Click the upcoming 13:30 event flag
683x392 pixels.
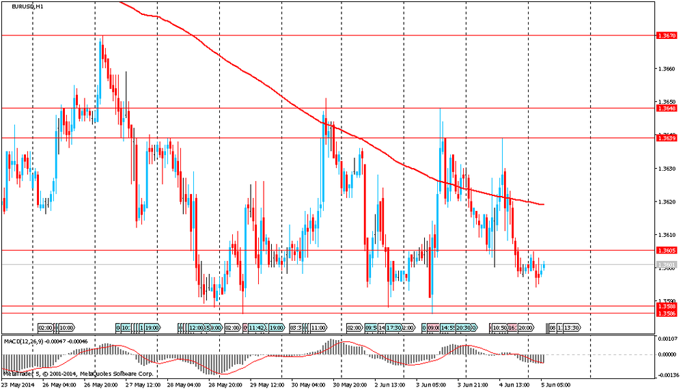[572, 328]
